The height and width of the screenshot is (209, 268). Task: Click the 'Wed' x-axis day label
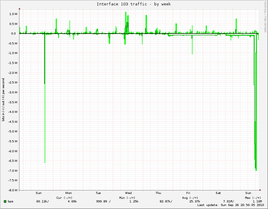(x=128, y=193)
